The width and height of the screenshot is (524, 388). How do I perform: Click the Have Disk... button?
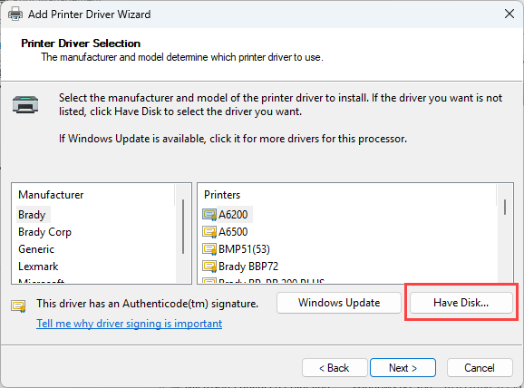click(461, 303)
